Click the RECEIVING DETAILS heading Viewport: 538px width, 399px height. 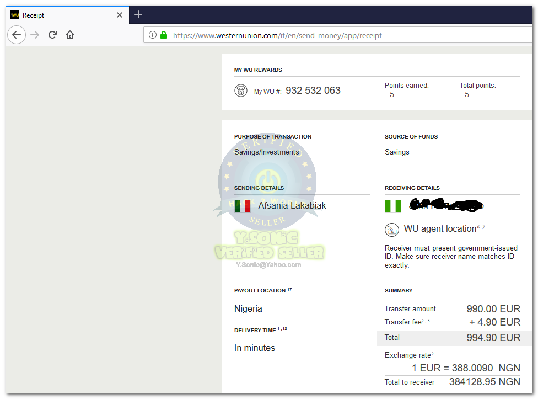412,188
